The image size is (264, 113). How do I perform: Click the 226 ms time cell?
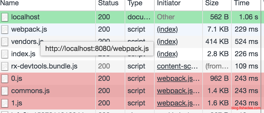tap(246, 54)
